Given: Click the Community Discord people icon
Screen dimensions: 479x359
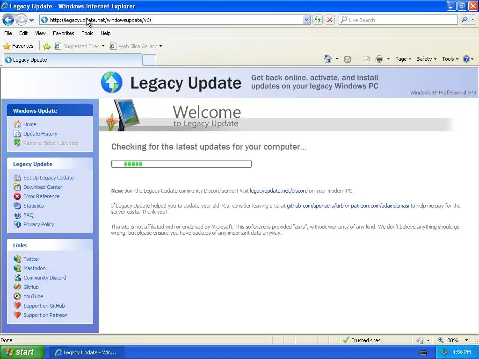Looking at the screenshot, I should coord(17,278).
